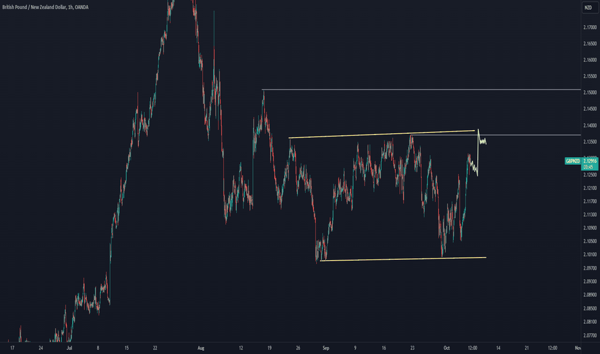Click the 2.10500 price axis label
600x354 pixels.
(590, 241)
